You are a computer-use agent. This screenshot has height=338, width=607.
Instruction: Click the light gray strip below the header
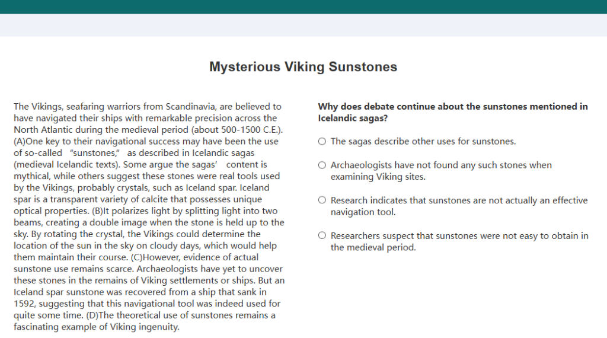(x=303, y=25)
